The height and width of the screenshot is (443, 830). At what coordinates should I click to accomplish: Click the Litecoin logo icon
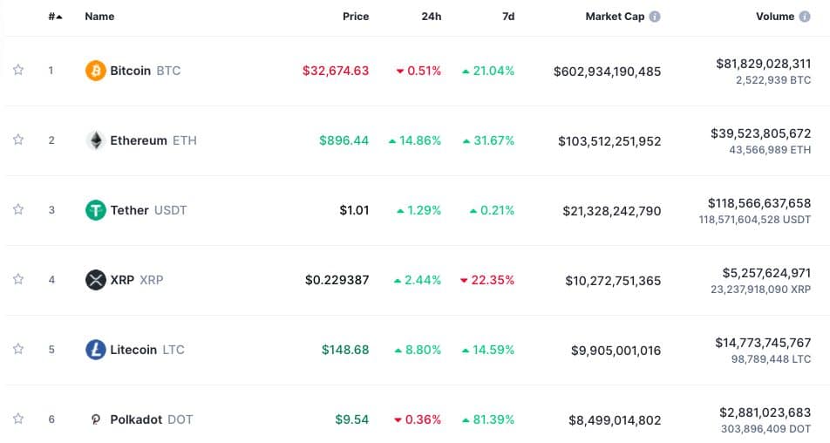(x=96, y=350)
